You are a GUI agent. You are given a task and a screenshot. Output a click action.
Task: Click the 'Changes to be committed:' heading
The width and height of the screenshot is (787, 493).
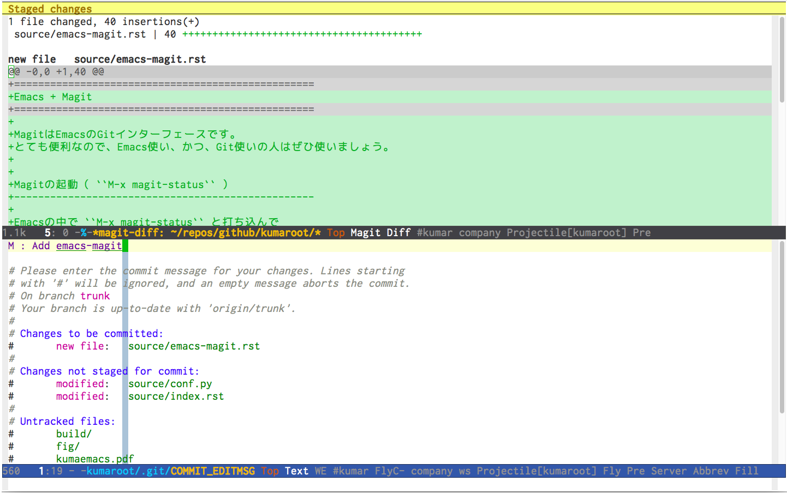(x=92, y=333)
